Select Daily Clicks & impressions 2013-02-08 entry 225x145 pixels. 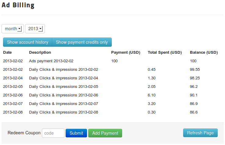64,112
